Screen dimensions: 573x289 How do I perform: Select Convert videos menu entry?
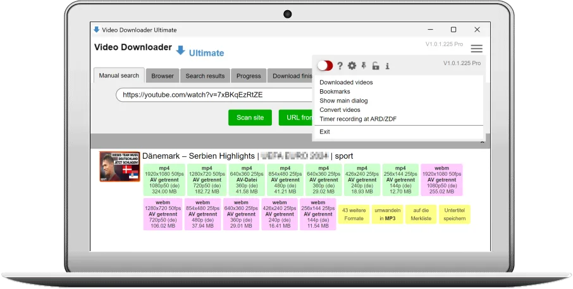(x=340, y=109)
